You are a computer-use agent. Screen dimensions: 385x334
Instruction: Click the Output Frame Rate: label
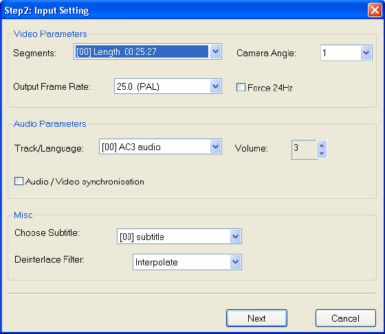[52, 86]
